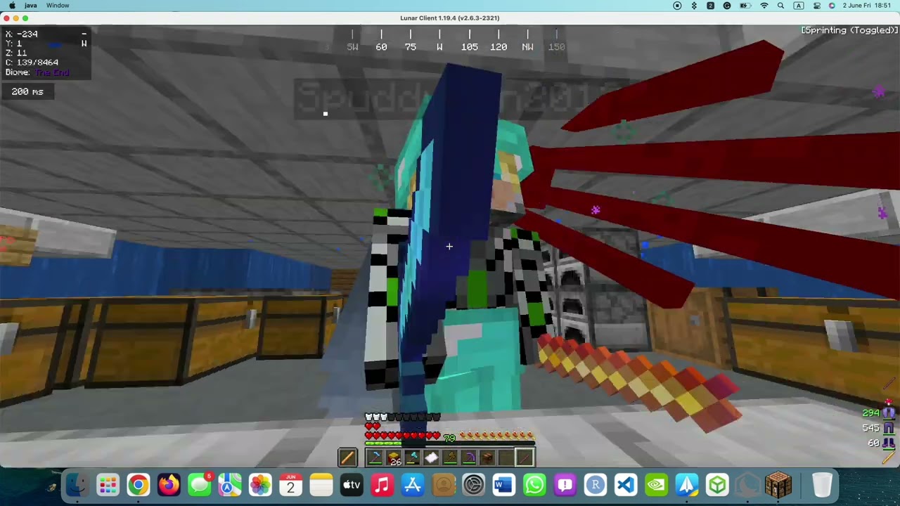Open the Minecraft crafting table Dock icon

pos(778,485)
